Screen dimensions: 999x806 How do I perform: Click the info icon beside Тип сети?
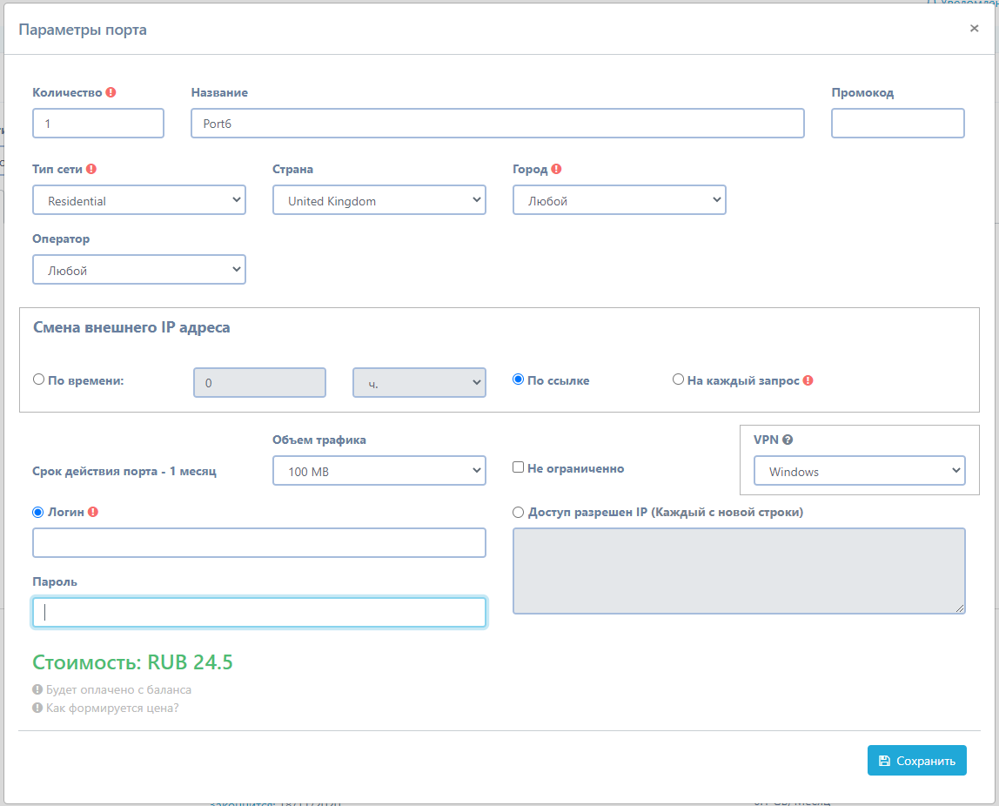(x=91, y=170)
